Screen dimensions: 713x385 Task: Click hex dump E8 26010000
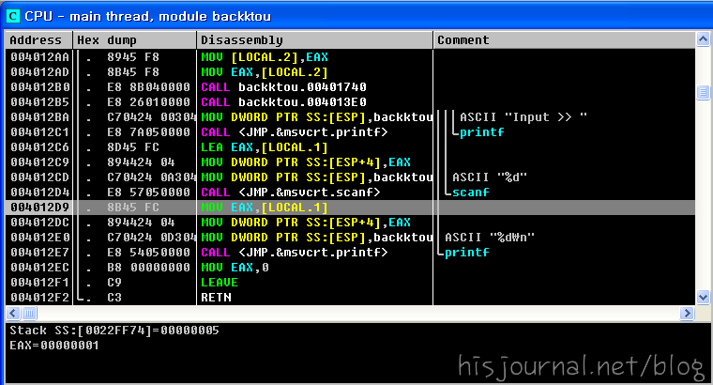point(148,102)
